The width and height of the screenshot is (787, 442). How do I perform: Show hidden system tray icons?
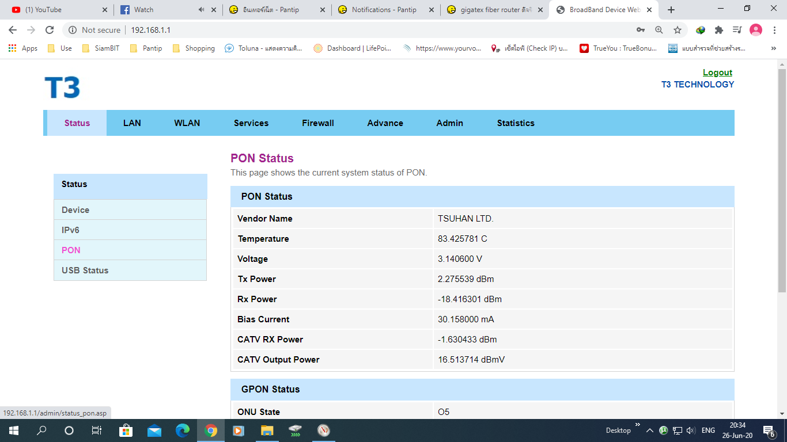649,430
